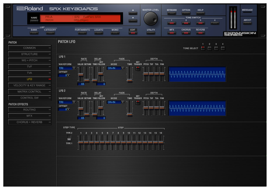Select Tone 2 in TONE SELECT
The height and width of the screenshot is (191, 271).
209,48
